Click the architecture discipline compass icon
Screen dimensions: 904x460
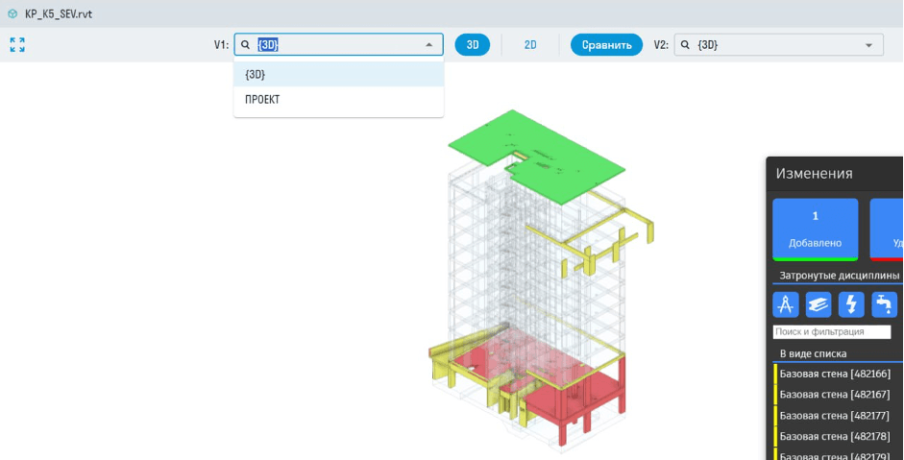tap(786, 304)
